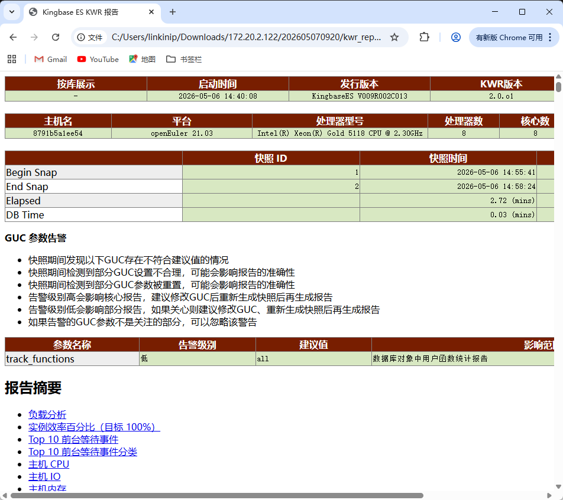
Task: Click the scroll left arrow
Action: (x=4, y=496)
